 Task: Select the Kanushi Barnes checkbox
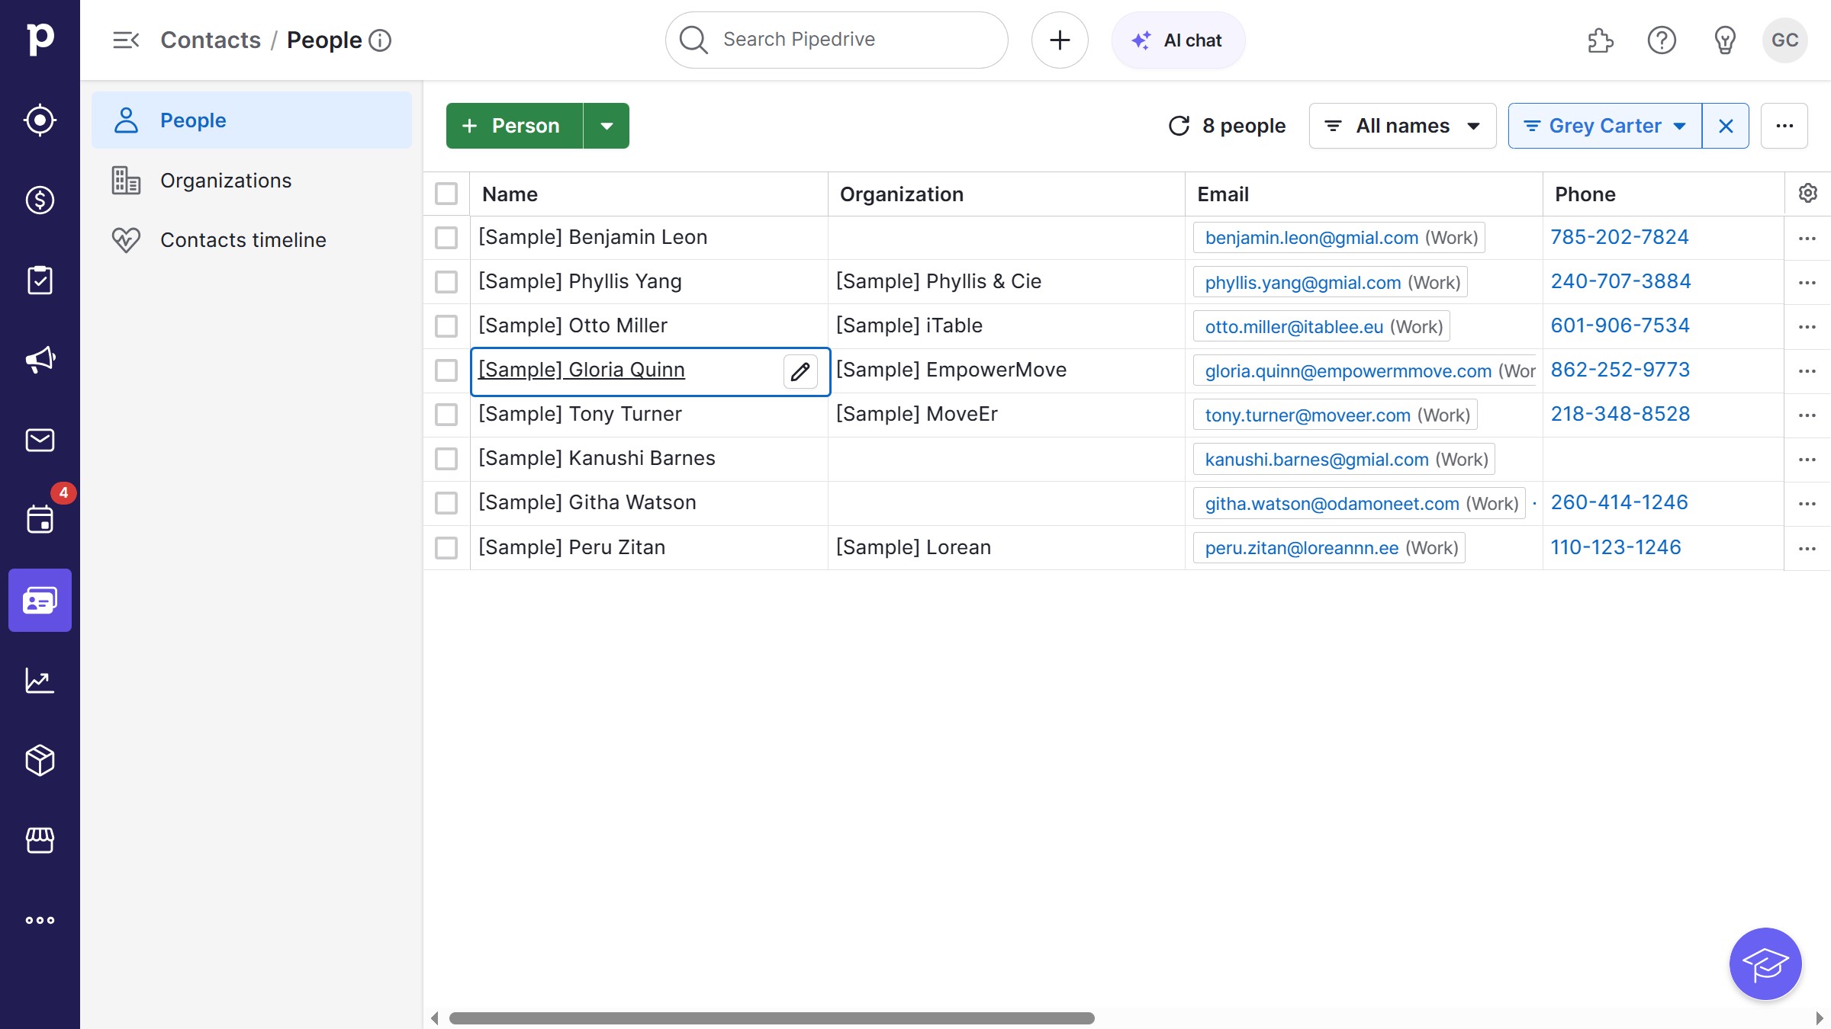tap(446, 459)
